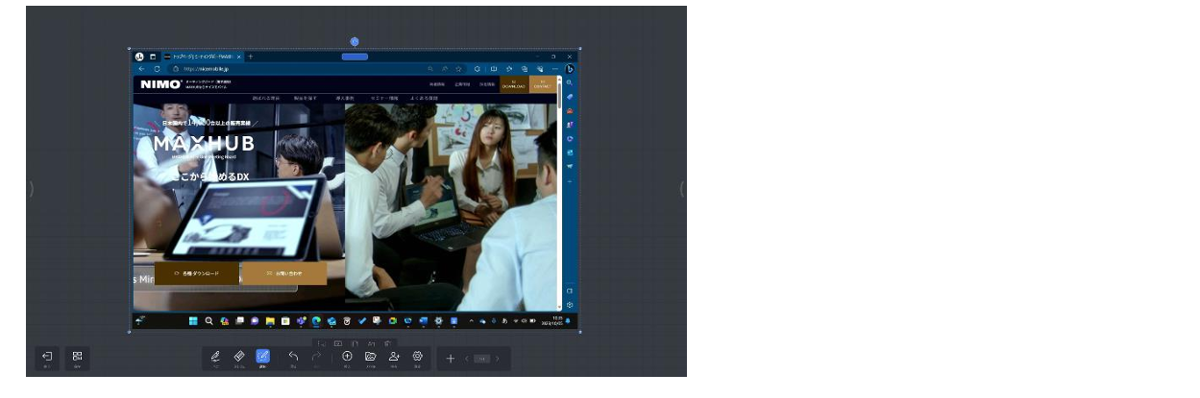Open the insert (circled plus) tool
Screen dimensions: 1200x398
(347, 356)
